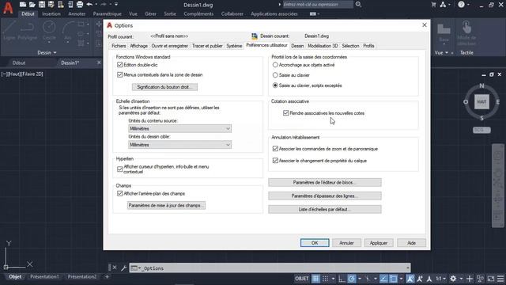Screen dimensions: 506x285
Task: Switch to Ouvrir et enregistrer tab
Action: pyautogui.click(x=170, y=46)
